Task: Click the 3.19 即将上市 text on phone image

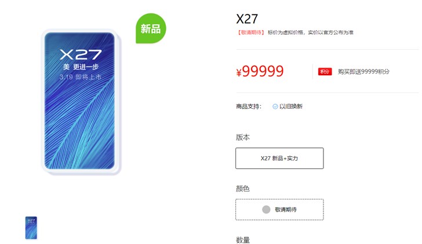Action: point(80,77)
